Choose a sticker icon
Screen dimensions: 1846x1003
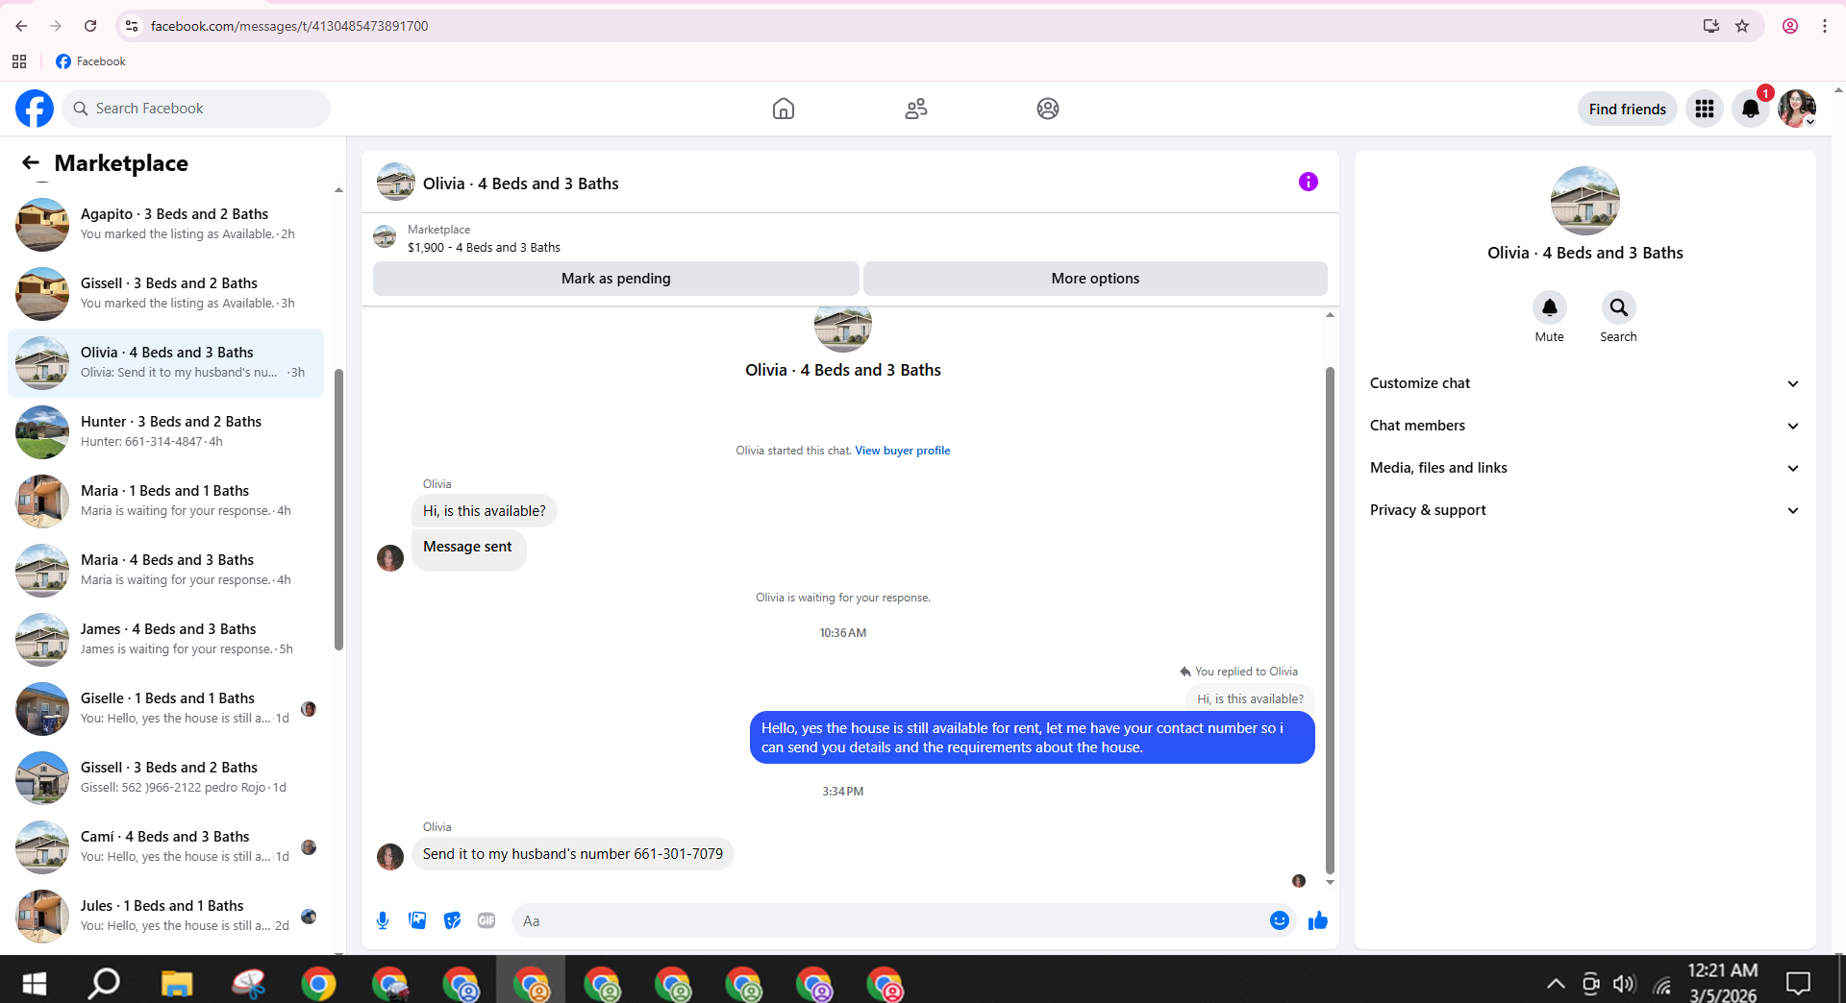[x=452, y=920]
